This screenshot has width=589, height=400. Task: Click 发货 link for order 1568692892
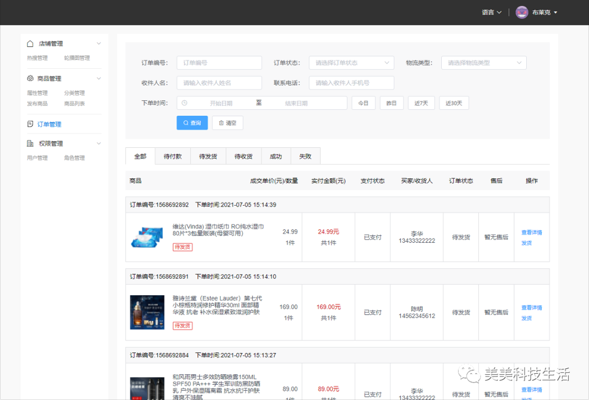tap(526, 242)
